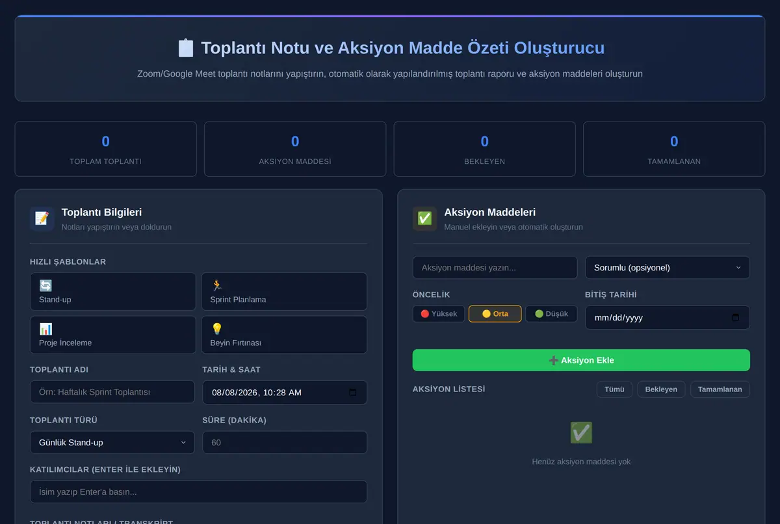Select Düşük priority
The image size is (780, 524).
[551, 313]
